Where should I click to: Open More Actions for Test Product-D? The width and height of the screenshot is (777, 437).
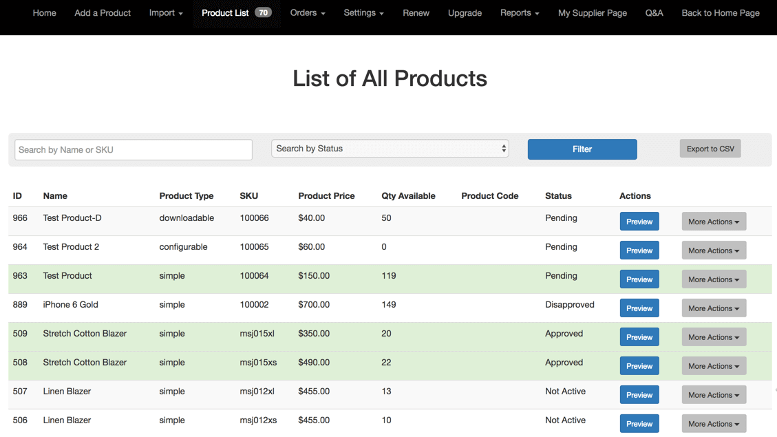point(714,222)
